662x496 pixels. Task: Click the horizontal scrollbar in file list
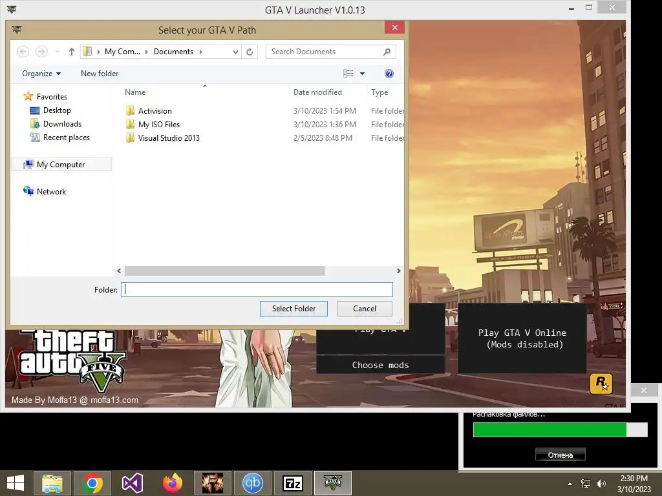click(x=224, y=271)
